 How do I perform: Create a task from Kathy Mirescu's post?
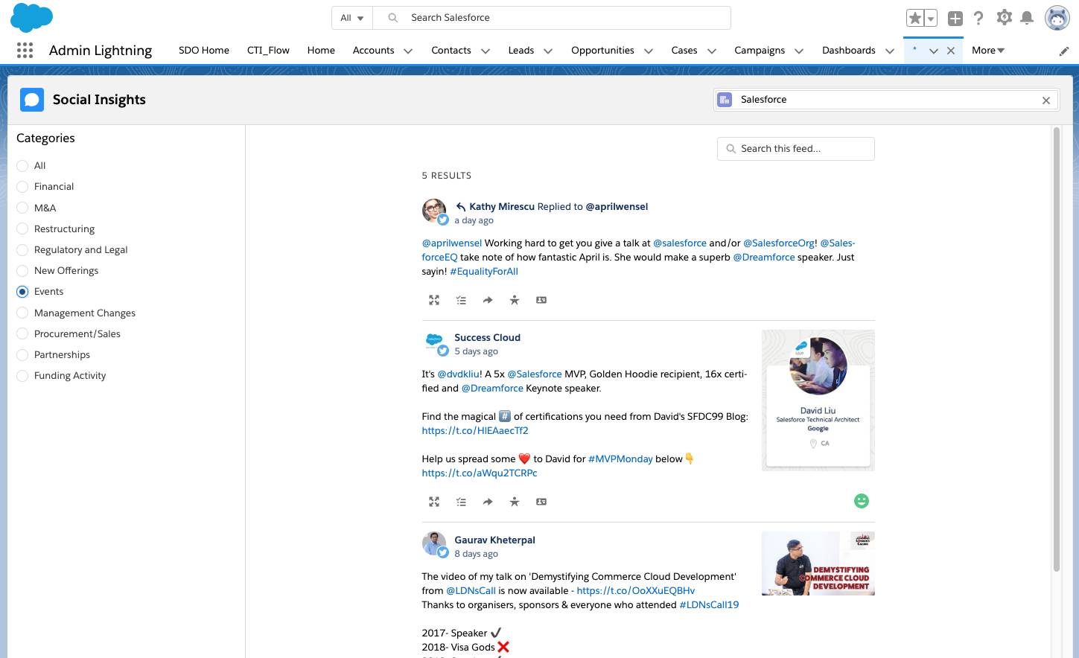pyautogui.click(x=461, y=300)
